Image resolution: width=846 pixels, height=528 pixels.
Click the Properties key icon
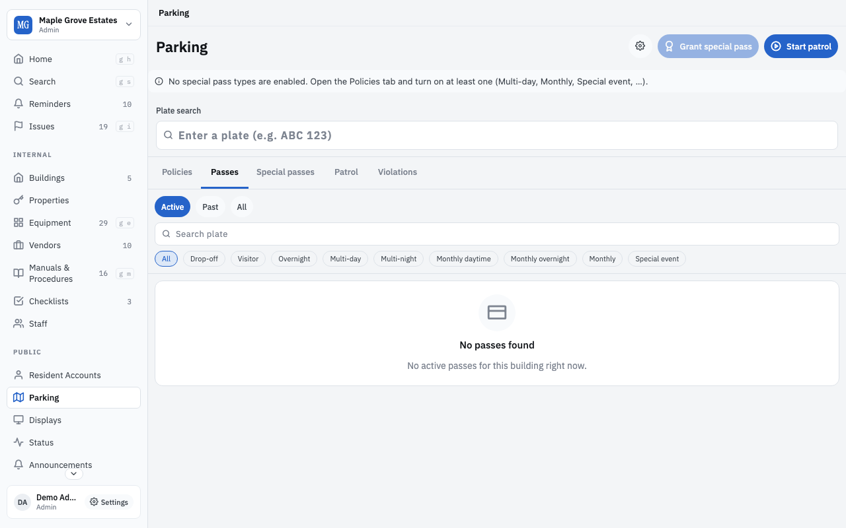click(x=19, y=200)
